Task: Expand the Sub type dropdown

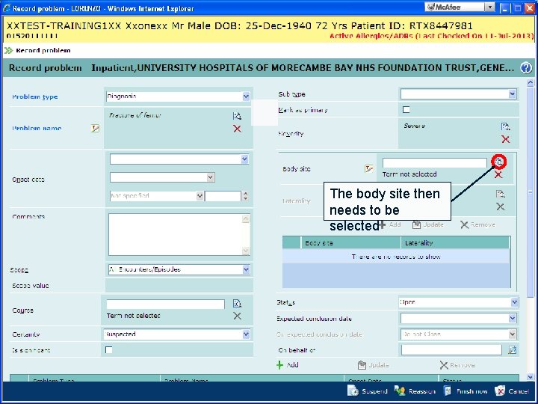Action: (x=513, y=94)
